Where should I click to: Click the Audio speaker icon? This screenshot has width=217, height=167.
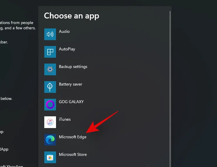point(50,34)
